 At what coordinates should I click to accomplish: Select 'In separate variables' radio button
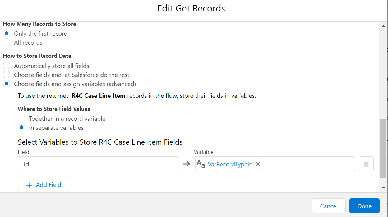pyautogui.click(x=21, y=128)
